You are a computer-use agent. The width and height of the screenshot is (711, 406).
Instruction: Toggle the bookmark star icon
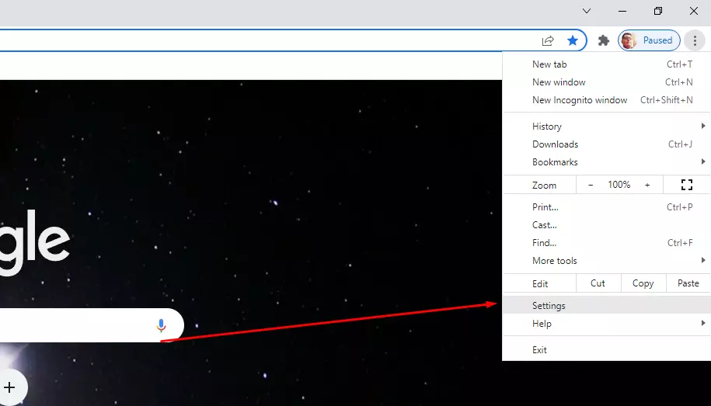[x=573, y=41]
